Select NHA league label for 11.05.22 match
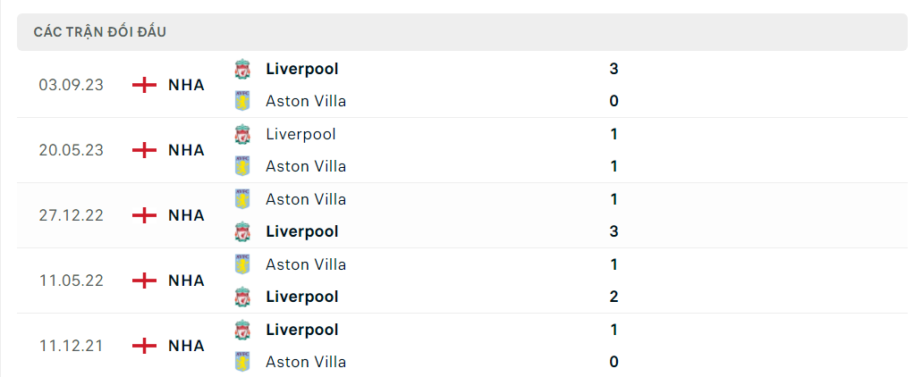 pos(186,281)
